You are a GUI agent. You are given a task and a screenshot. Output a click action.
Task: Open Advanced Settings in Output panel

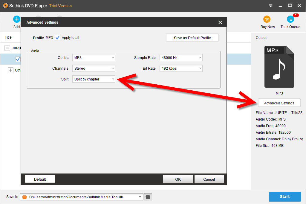point(279,103)
